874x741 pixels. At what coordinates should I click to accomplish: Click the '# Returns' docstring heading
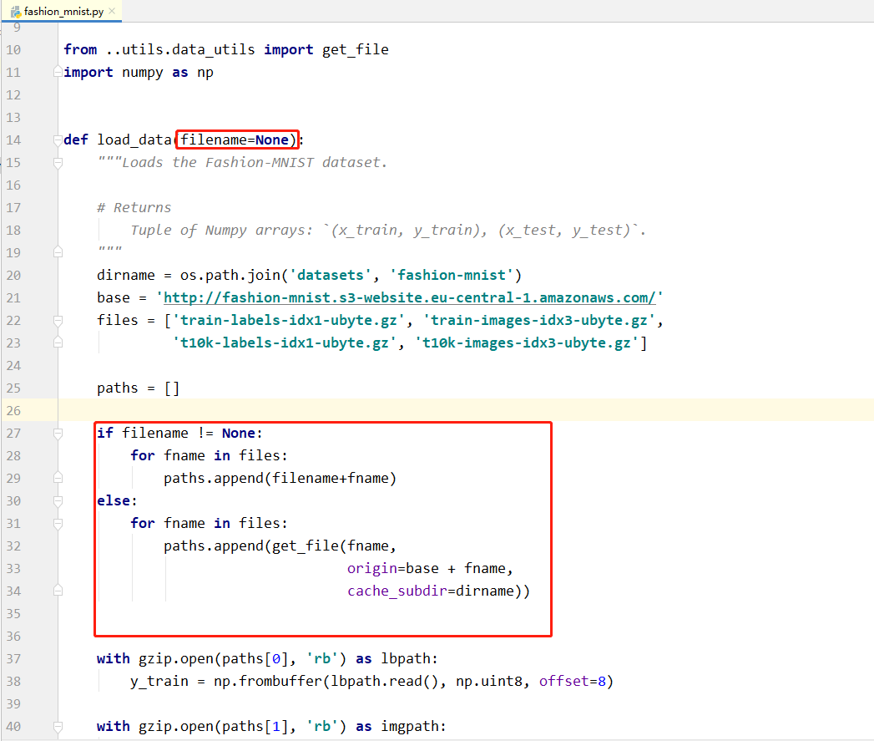[x=134, y=207]
